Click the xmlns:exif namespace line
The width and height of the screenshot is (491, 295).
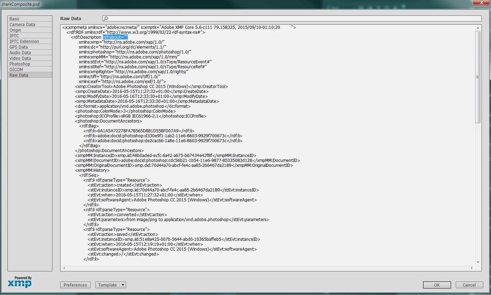[123, 81]
